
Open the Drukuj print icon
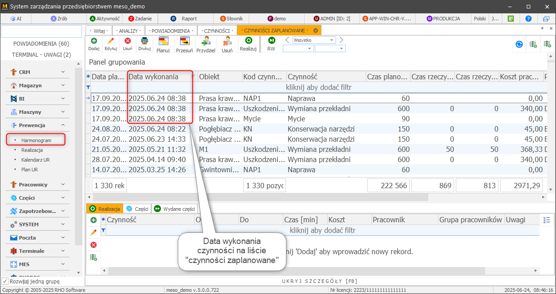(144, 43)
